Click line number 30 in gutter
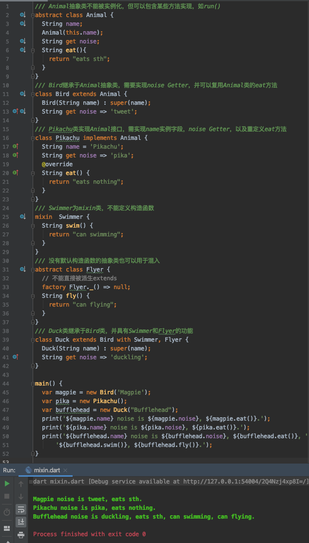Viewport: 309px width, 543px height. pyautogui.click(x=6, y=260)
